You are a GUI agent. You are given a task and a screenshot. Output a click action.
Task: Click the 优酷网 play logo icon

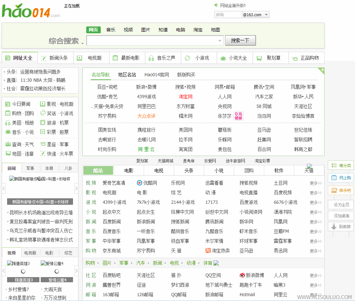click(x=140, y=183)
